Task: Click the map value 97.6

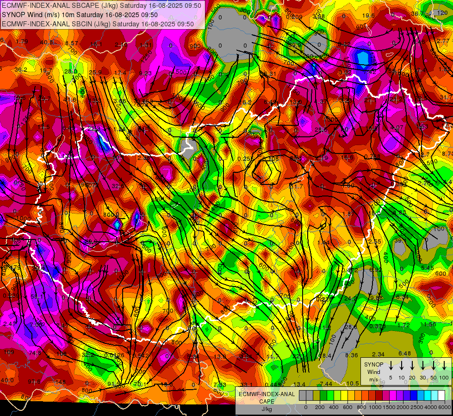Action: (34, 381)
